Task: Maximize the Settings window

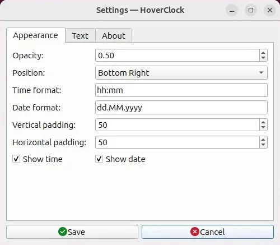Action: pos(251,10)
